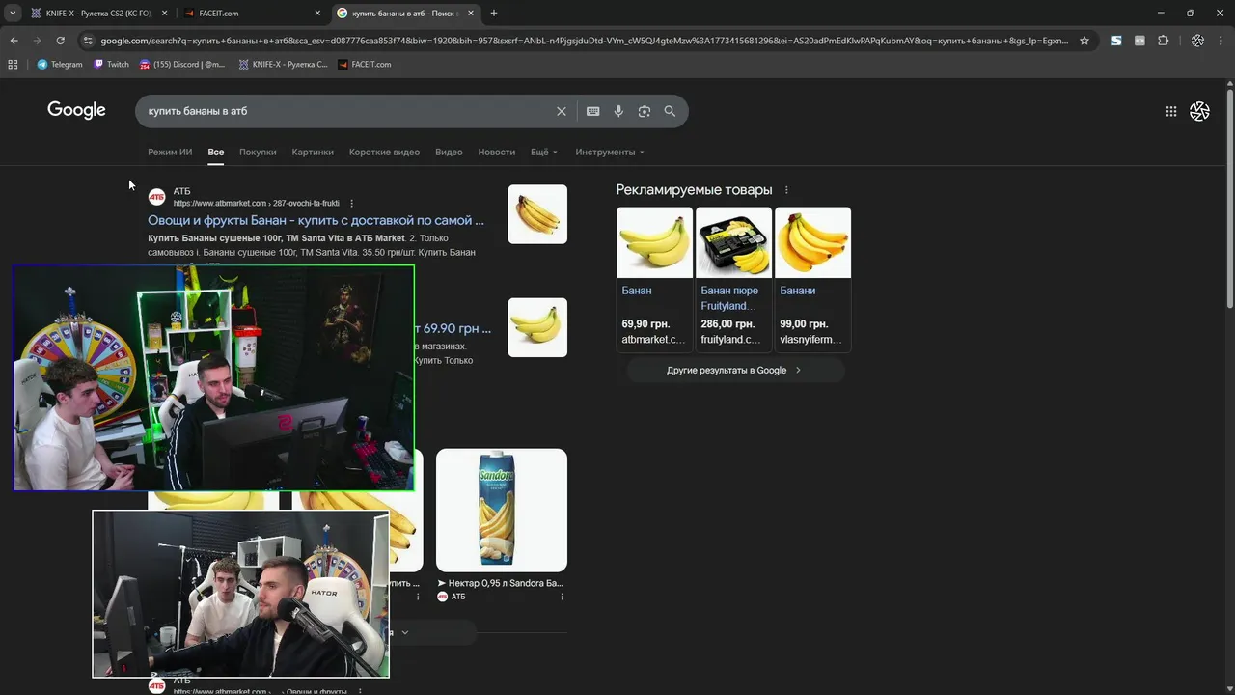Switch to the Картинки tab
The height and width of the screenshot is (695, 1235).
(313, 152)
